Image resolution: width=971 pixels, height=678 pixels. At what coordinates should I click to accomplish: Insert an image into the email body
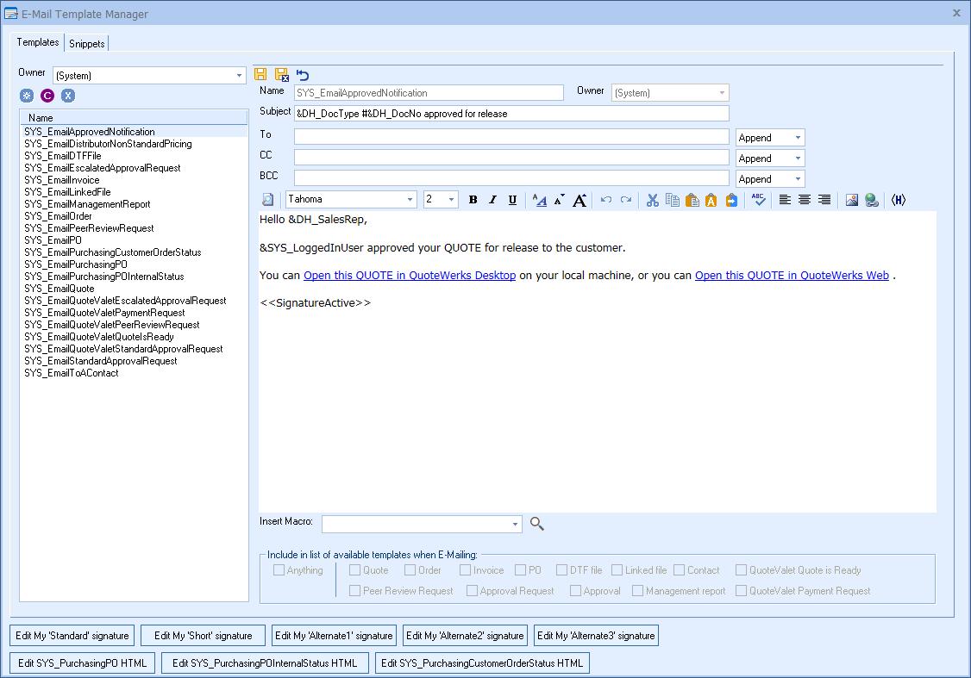point(852,200)
